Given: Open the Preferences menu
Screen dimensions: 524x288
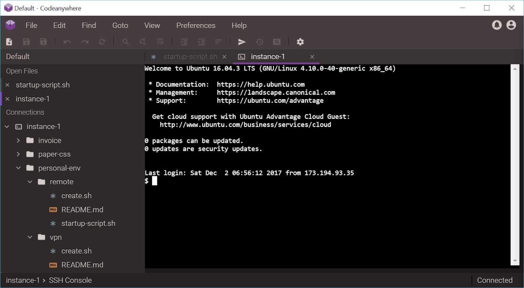Looking at the screenshot, I should tap(196, 25).
